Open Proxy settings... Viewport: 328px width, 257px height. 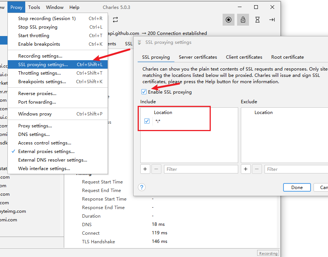pos(58,126)
